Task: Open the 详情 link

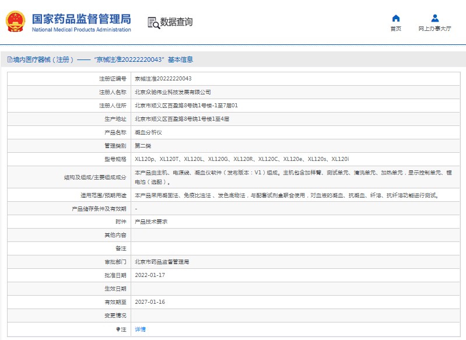Action: pos(141,330)
